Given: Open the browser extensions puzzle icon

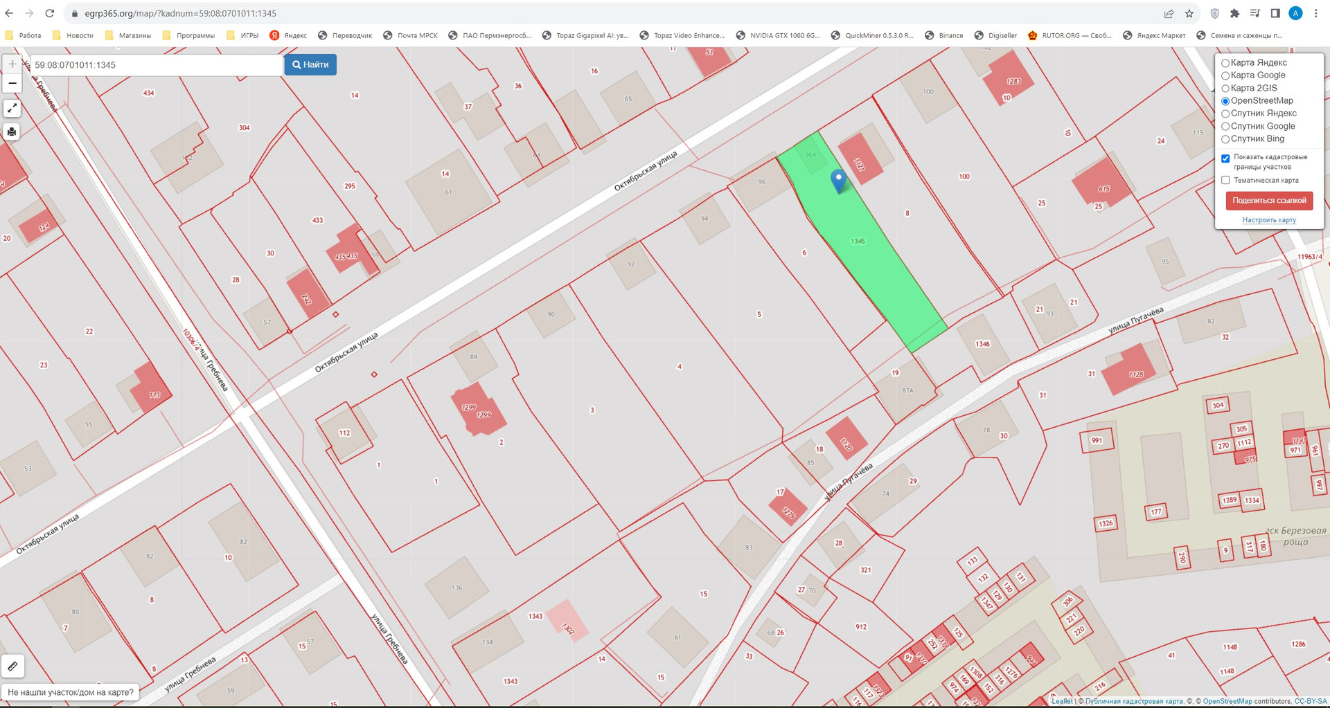Looking at the screenshot, I should coord(1234,13).
